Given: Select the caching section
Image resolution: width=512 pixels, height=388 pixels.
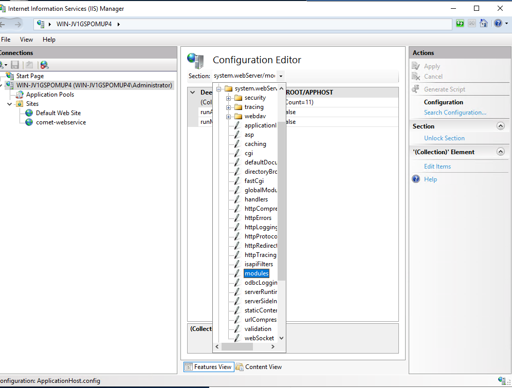Looking at the screenshot, I should coord(255,144).
